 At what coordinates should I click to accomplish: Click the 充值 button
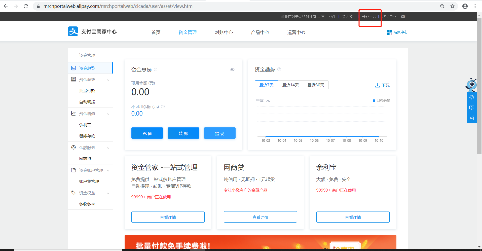tap(147, 133)
